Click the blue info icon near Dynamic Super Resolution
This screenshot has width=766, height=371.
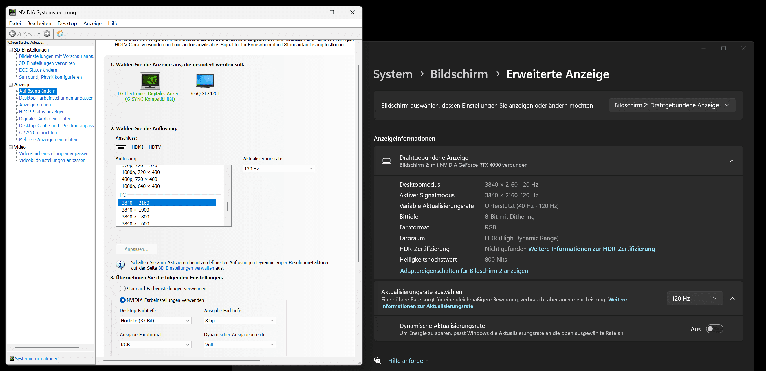120,265
